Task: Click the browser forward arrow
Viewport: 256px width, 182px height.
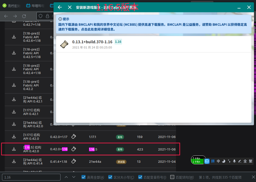Action: coord(15,16)
